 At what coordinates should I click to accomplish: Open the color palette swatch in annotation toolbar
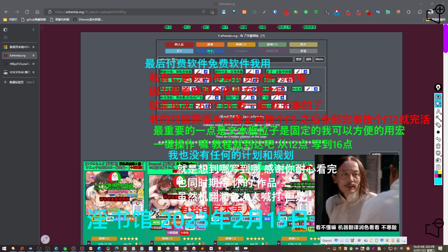(x=438, y=174)
